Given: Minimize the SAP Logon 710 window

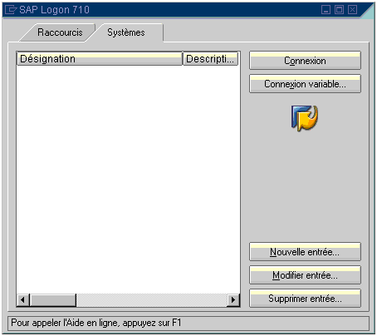Looking at the screenshot, I should click(326, 10).
